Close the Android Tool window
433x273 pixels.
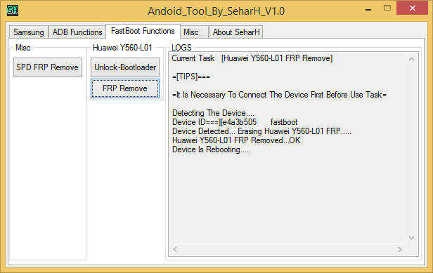[x=413, y=8]
